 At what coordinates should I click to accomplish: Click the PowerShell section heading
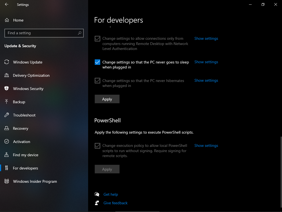pyautogui.click(x=108, y=120)
